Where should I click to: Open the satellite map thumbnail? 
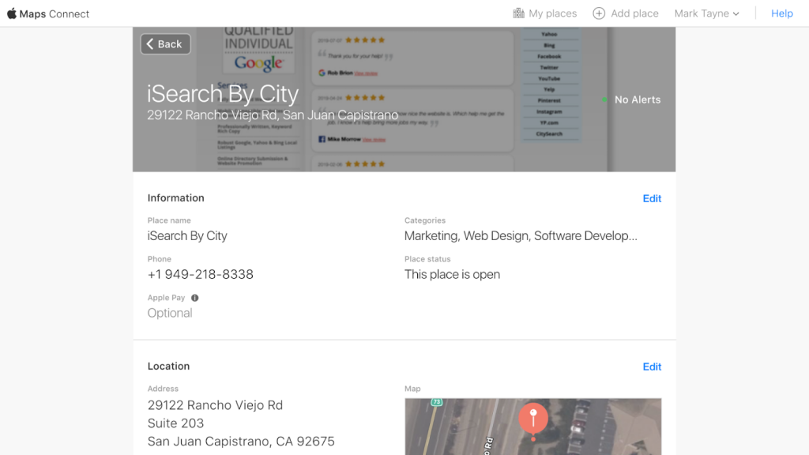click(533, 427)
